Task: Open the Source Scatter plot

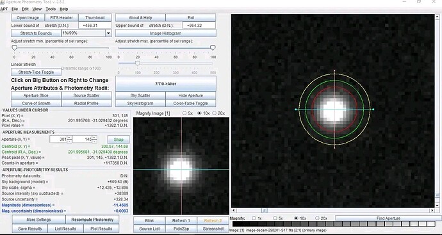Action: [86, 95]
